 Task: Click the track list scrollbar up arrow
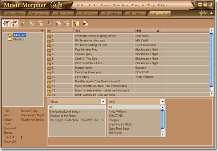click(211, 31)
